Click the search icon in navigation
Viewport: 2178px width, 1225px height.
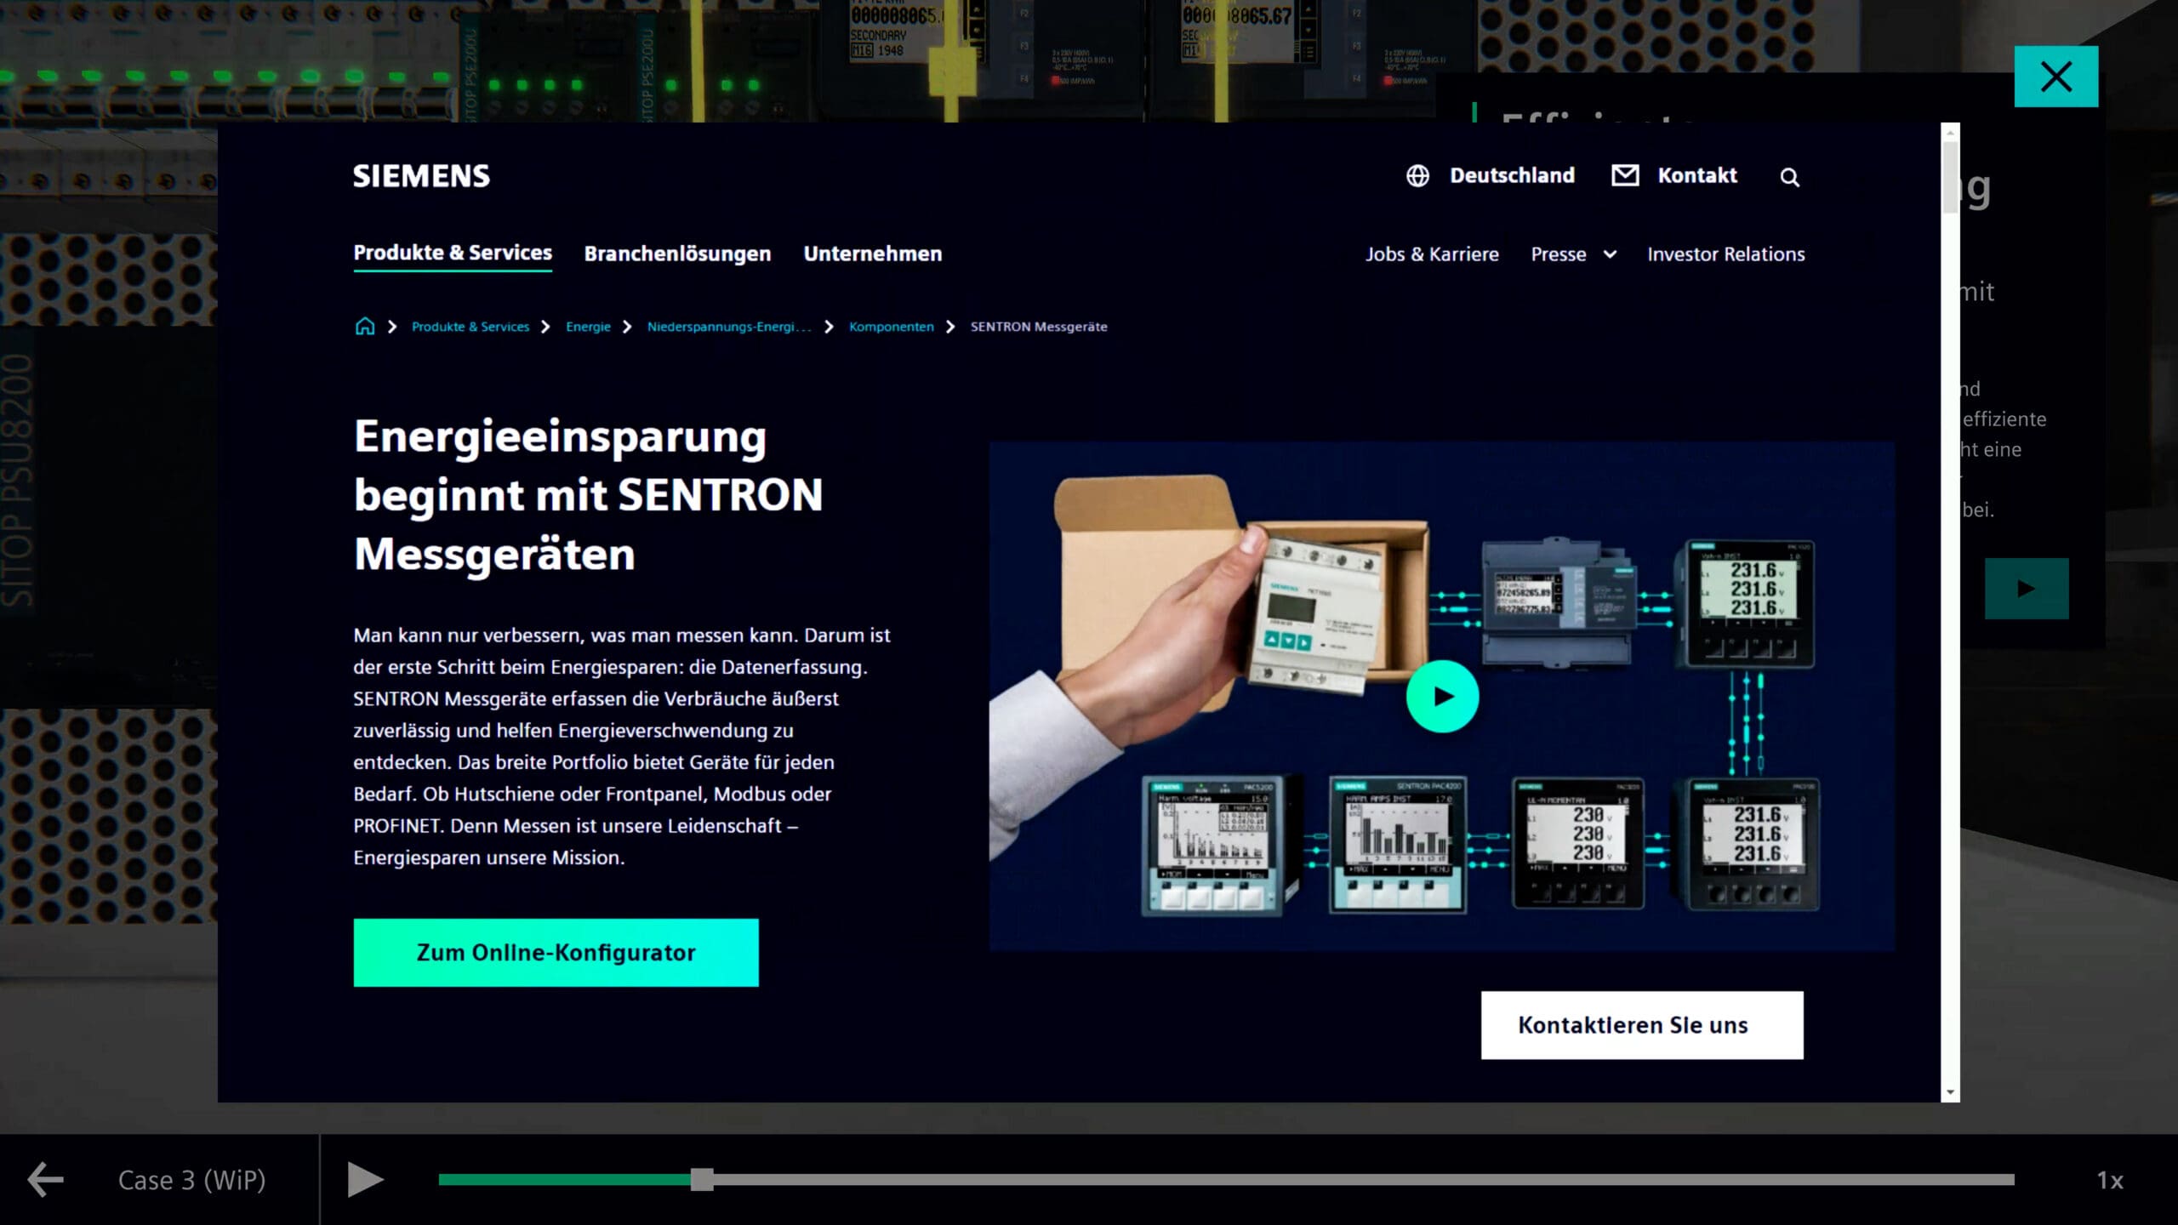click(x=1791, y=175)
